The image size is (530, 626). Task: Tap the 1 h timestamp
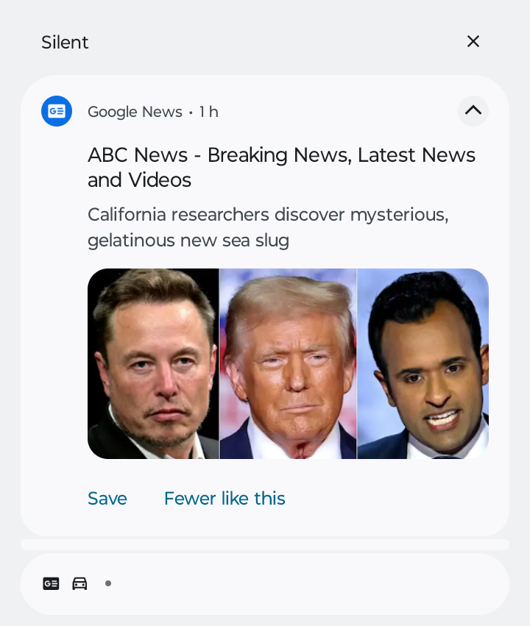tap(209, 112)
